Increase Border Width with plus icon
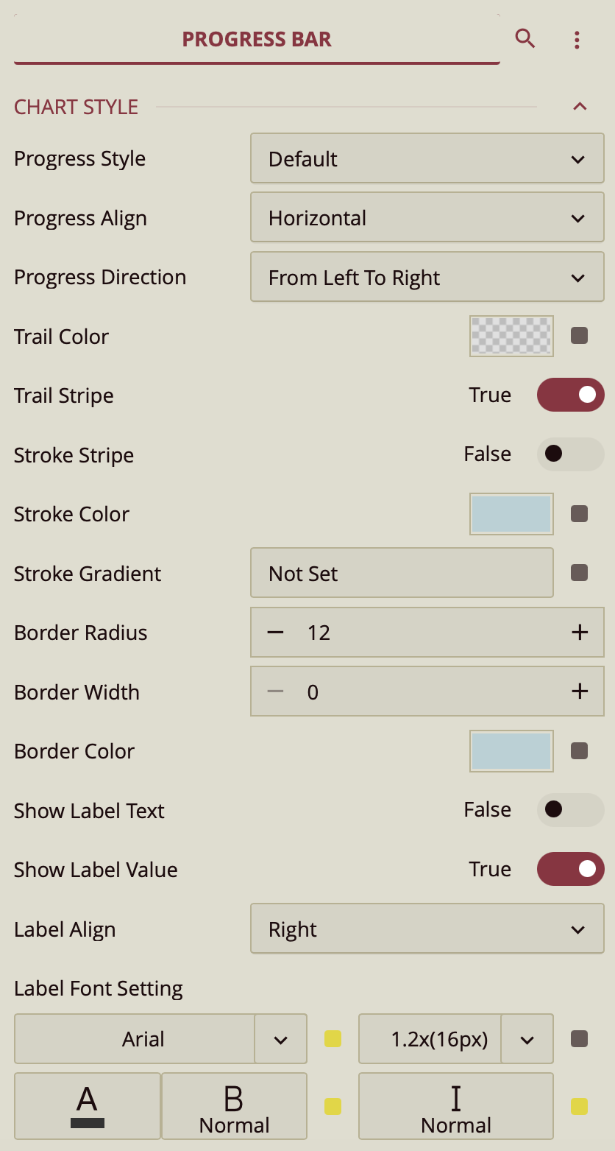 tap(580, 691)
